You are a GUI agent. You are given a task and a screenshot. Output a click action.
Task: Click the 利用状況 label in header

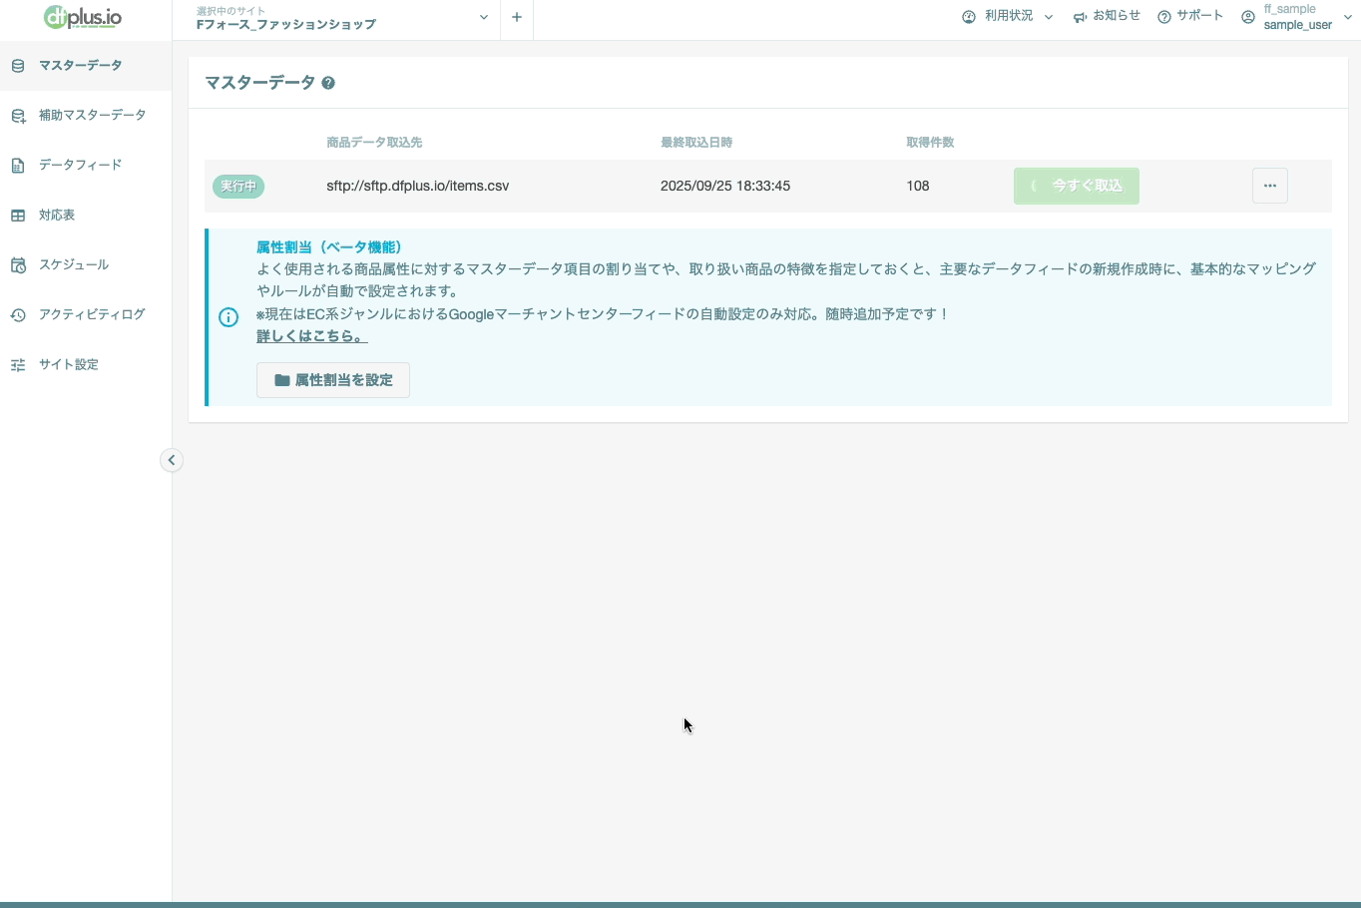[x=1009, y=16]
